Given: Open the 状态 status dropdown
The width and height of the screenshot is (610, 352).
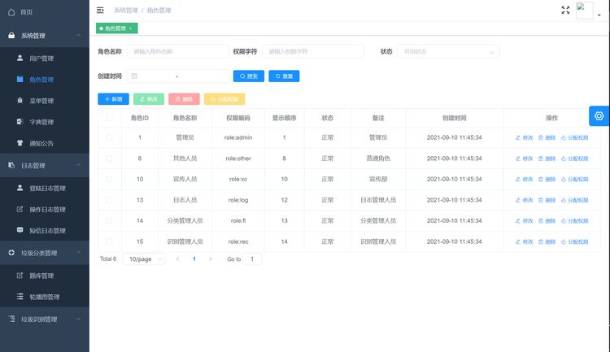Looking at the screenshot, I should click(x=448, y=51).
